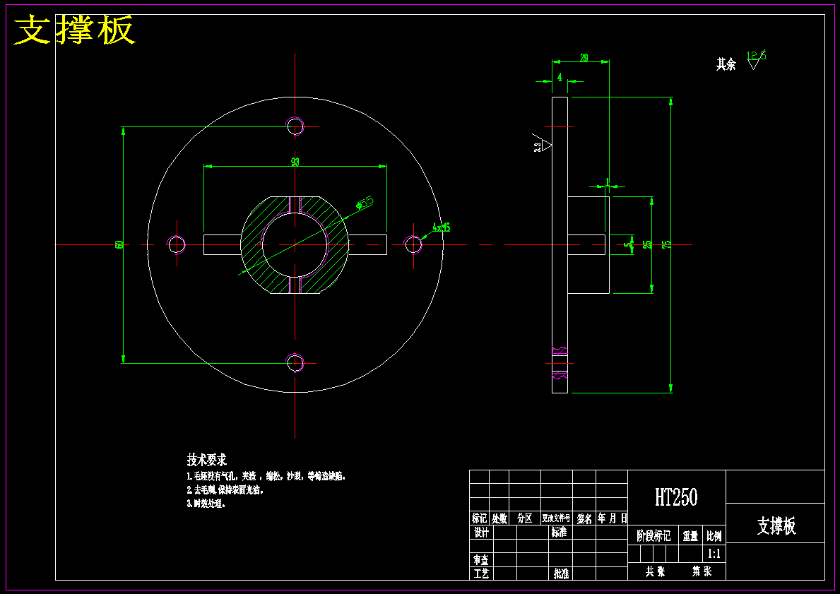
Task: Click the 工艺 row label
Action: [481, 574]
